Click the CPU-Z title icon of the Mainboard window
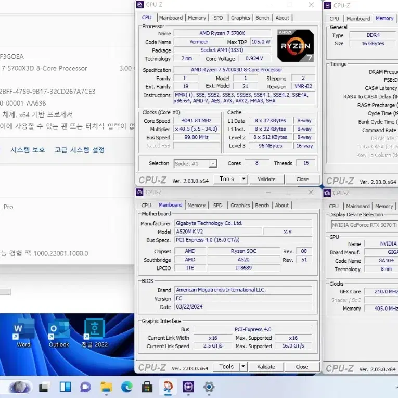 pos(139,192)
